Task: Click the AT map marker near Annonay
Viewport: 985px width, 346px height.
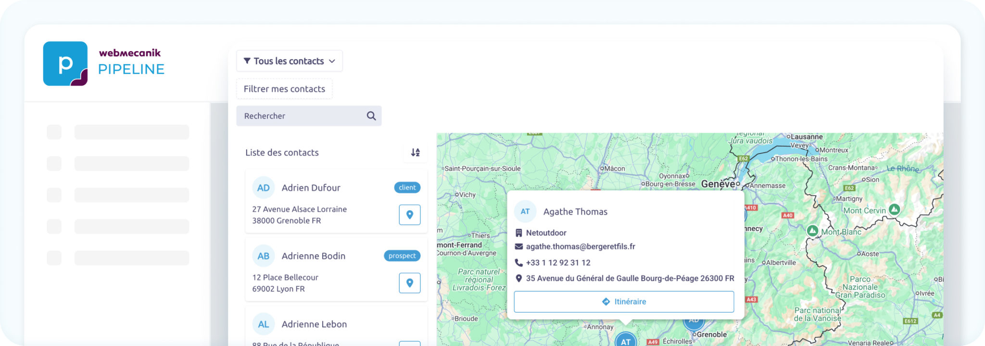Action: point(626,340)
